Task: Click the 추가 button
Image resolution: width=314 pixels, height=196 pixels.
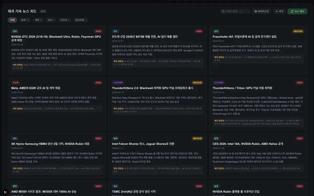Action: [x=279, y=11]
